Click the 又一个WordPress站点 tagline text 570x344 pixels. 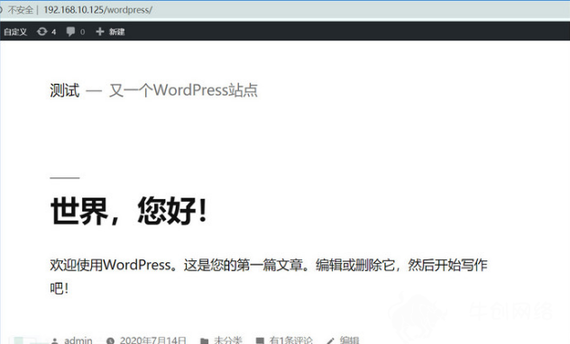[184, 90]
